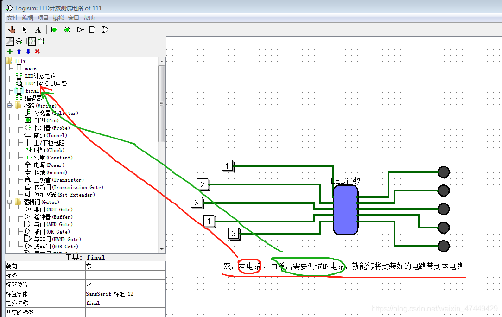The height and width of the screenshot is (317, 502).
Task: Open 模拟 menu
Action: coord(58,18)
